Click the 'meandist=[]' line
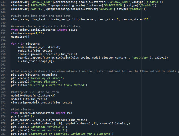The height and width of the screenshot is (136, 179). tap(20, 37)
